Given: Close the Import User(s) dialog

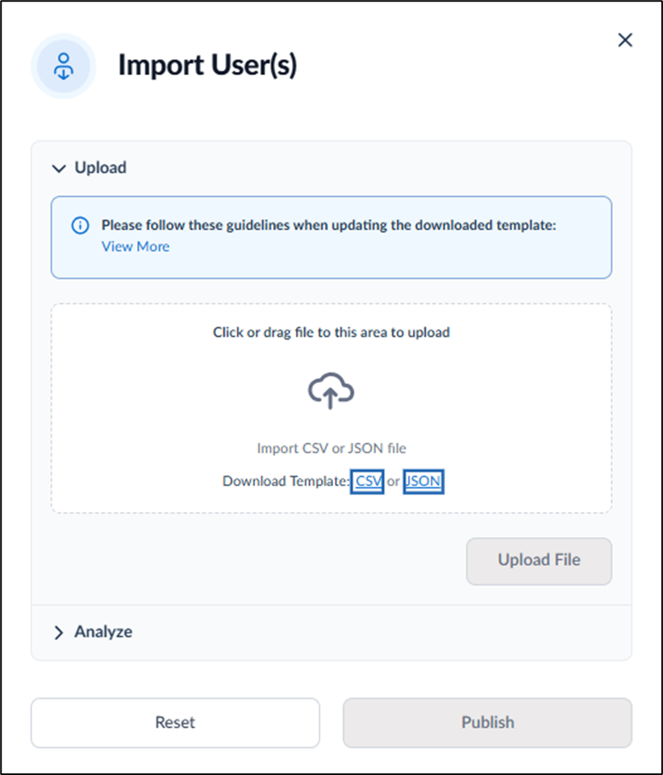Looking at the screenshot, I should (625, 40).
